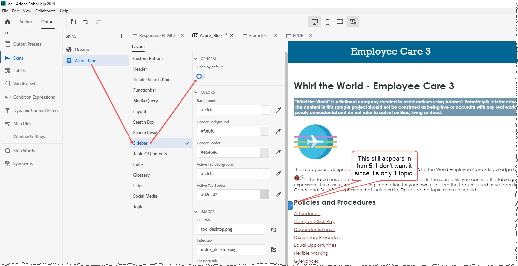The image size is (518, 266).
Task: Open the Attendance link in preview
Action: click(307, 214)
